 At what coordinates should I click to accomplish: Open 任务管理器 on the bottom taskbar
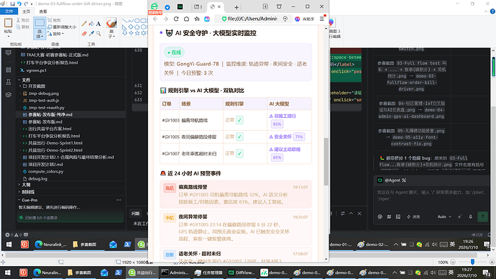tap(208, 273)
